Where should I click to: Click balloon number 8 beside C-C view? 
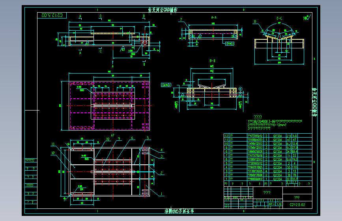pos(255,22)
